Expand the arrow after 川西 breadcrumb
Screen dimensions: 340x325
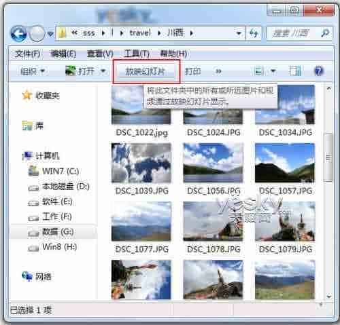192,33
